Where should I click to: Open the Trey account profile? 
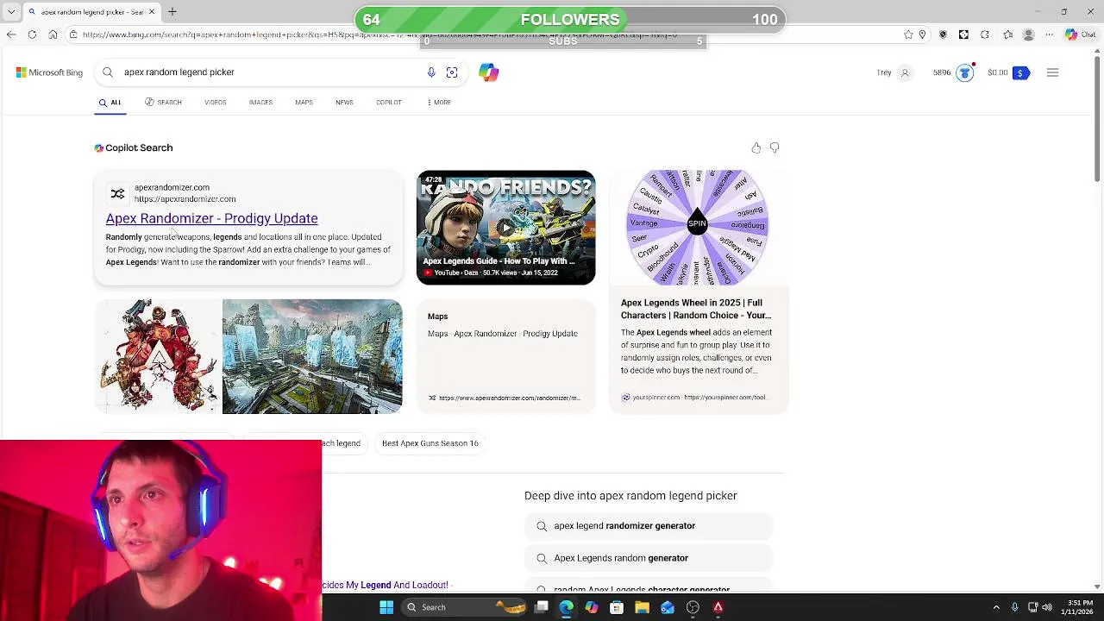pyautogui.click(x=894, y=72)
